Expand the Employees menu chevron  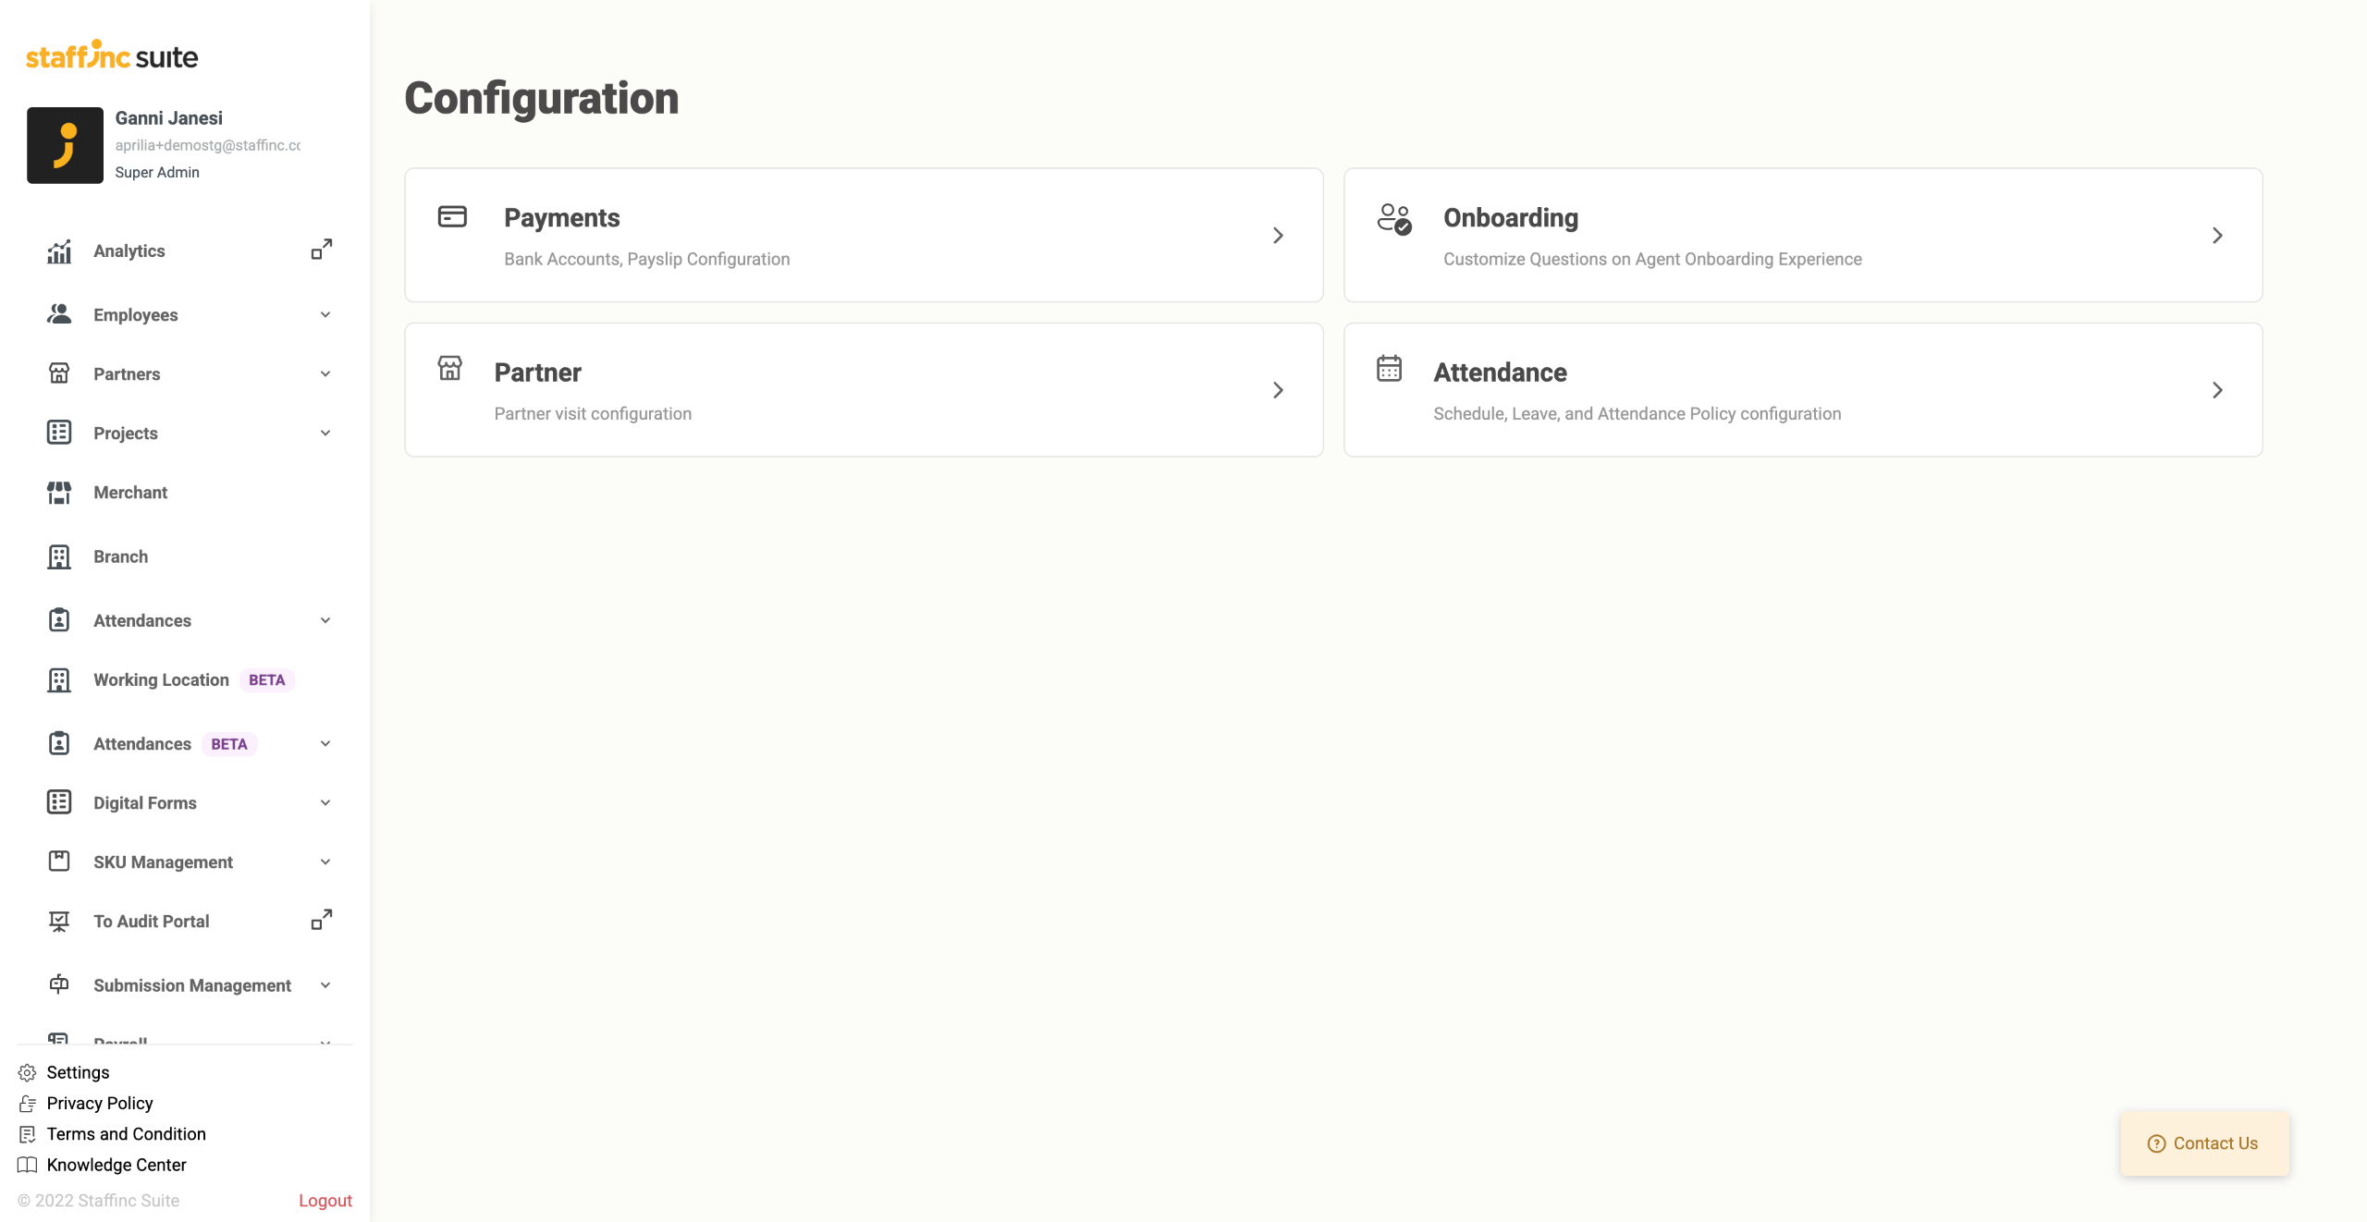(325, 315)
